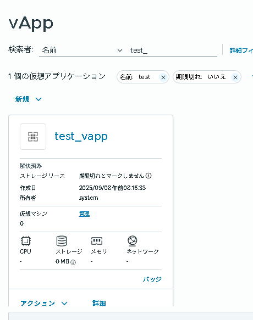Click the 0 MB storage value
The width and height of the screenshot is (253, 320).
pos(62,261)
